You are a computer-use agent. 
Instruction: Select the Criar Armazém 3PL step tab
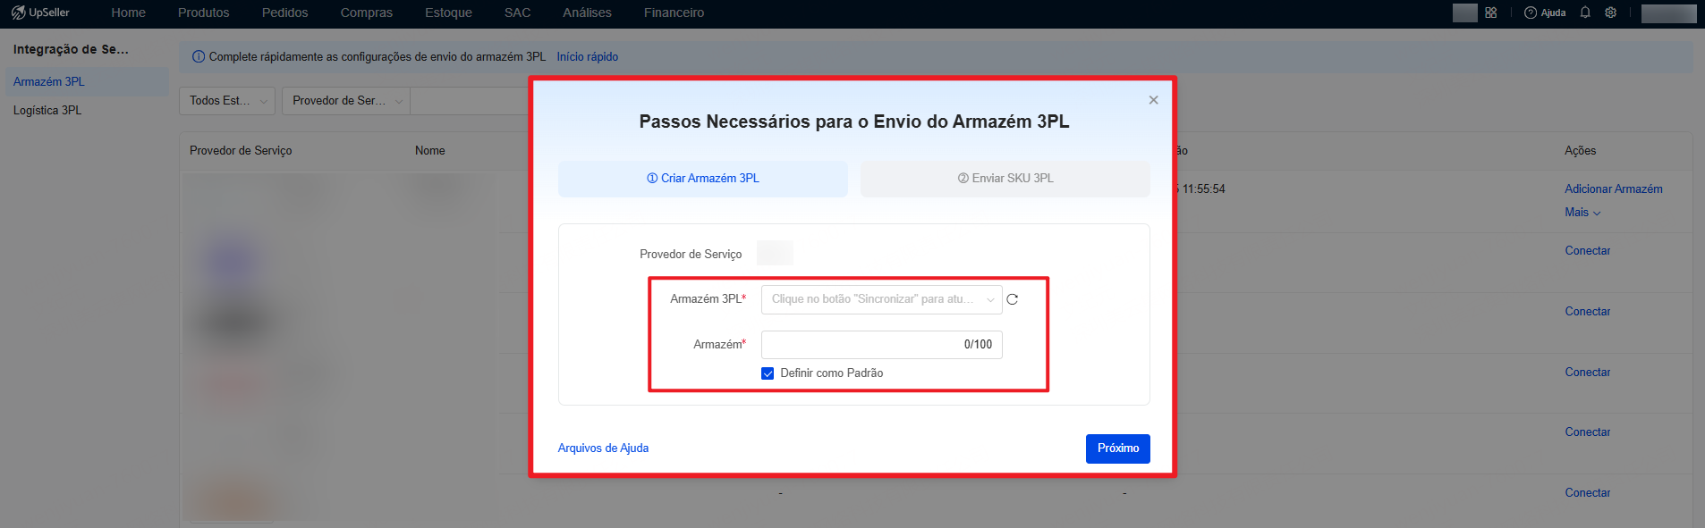[703, 179]
